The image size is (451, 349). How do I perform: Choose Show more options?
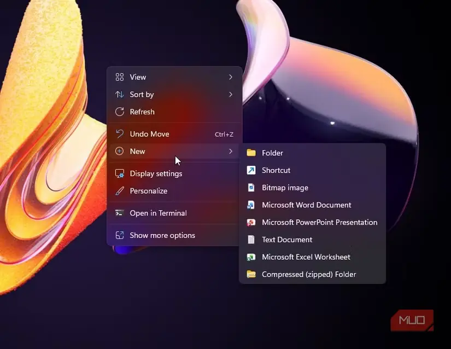tap(174, 235)
